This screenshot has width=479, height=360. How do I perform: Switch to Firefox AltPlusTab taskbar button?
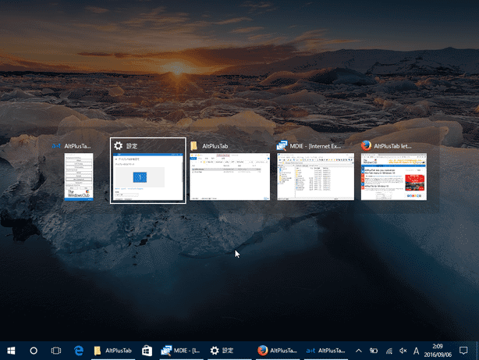[278, 351]
